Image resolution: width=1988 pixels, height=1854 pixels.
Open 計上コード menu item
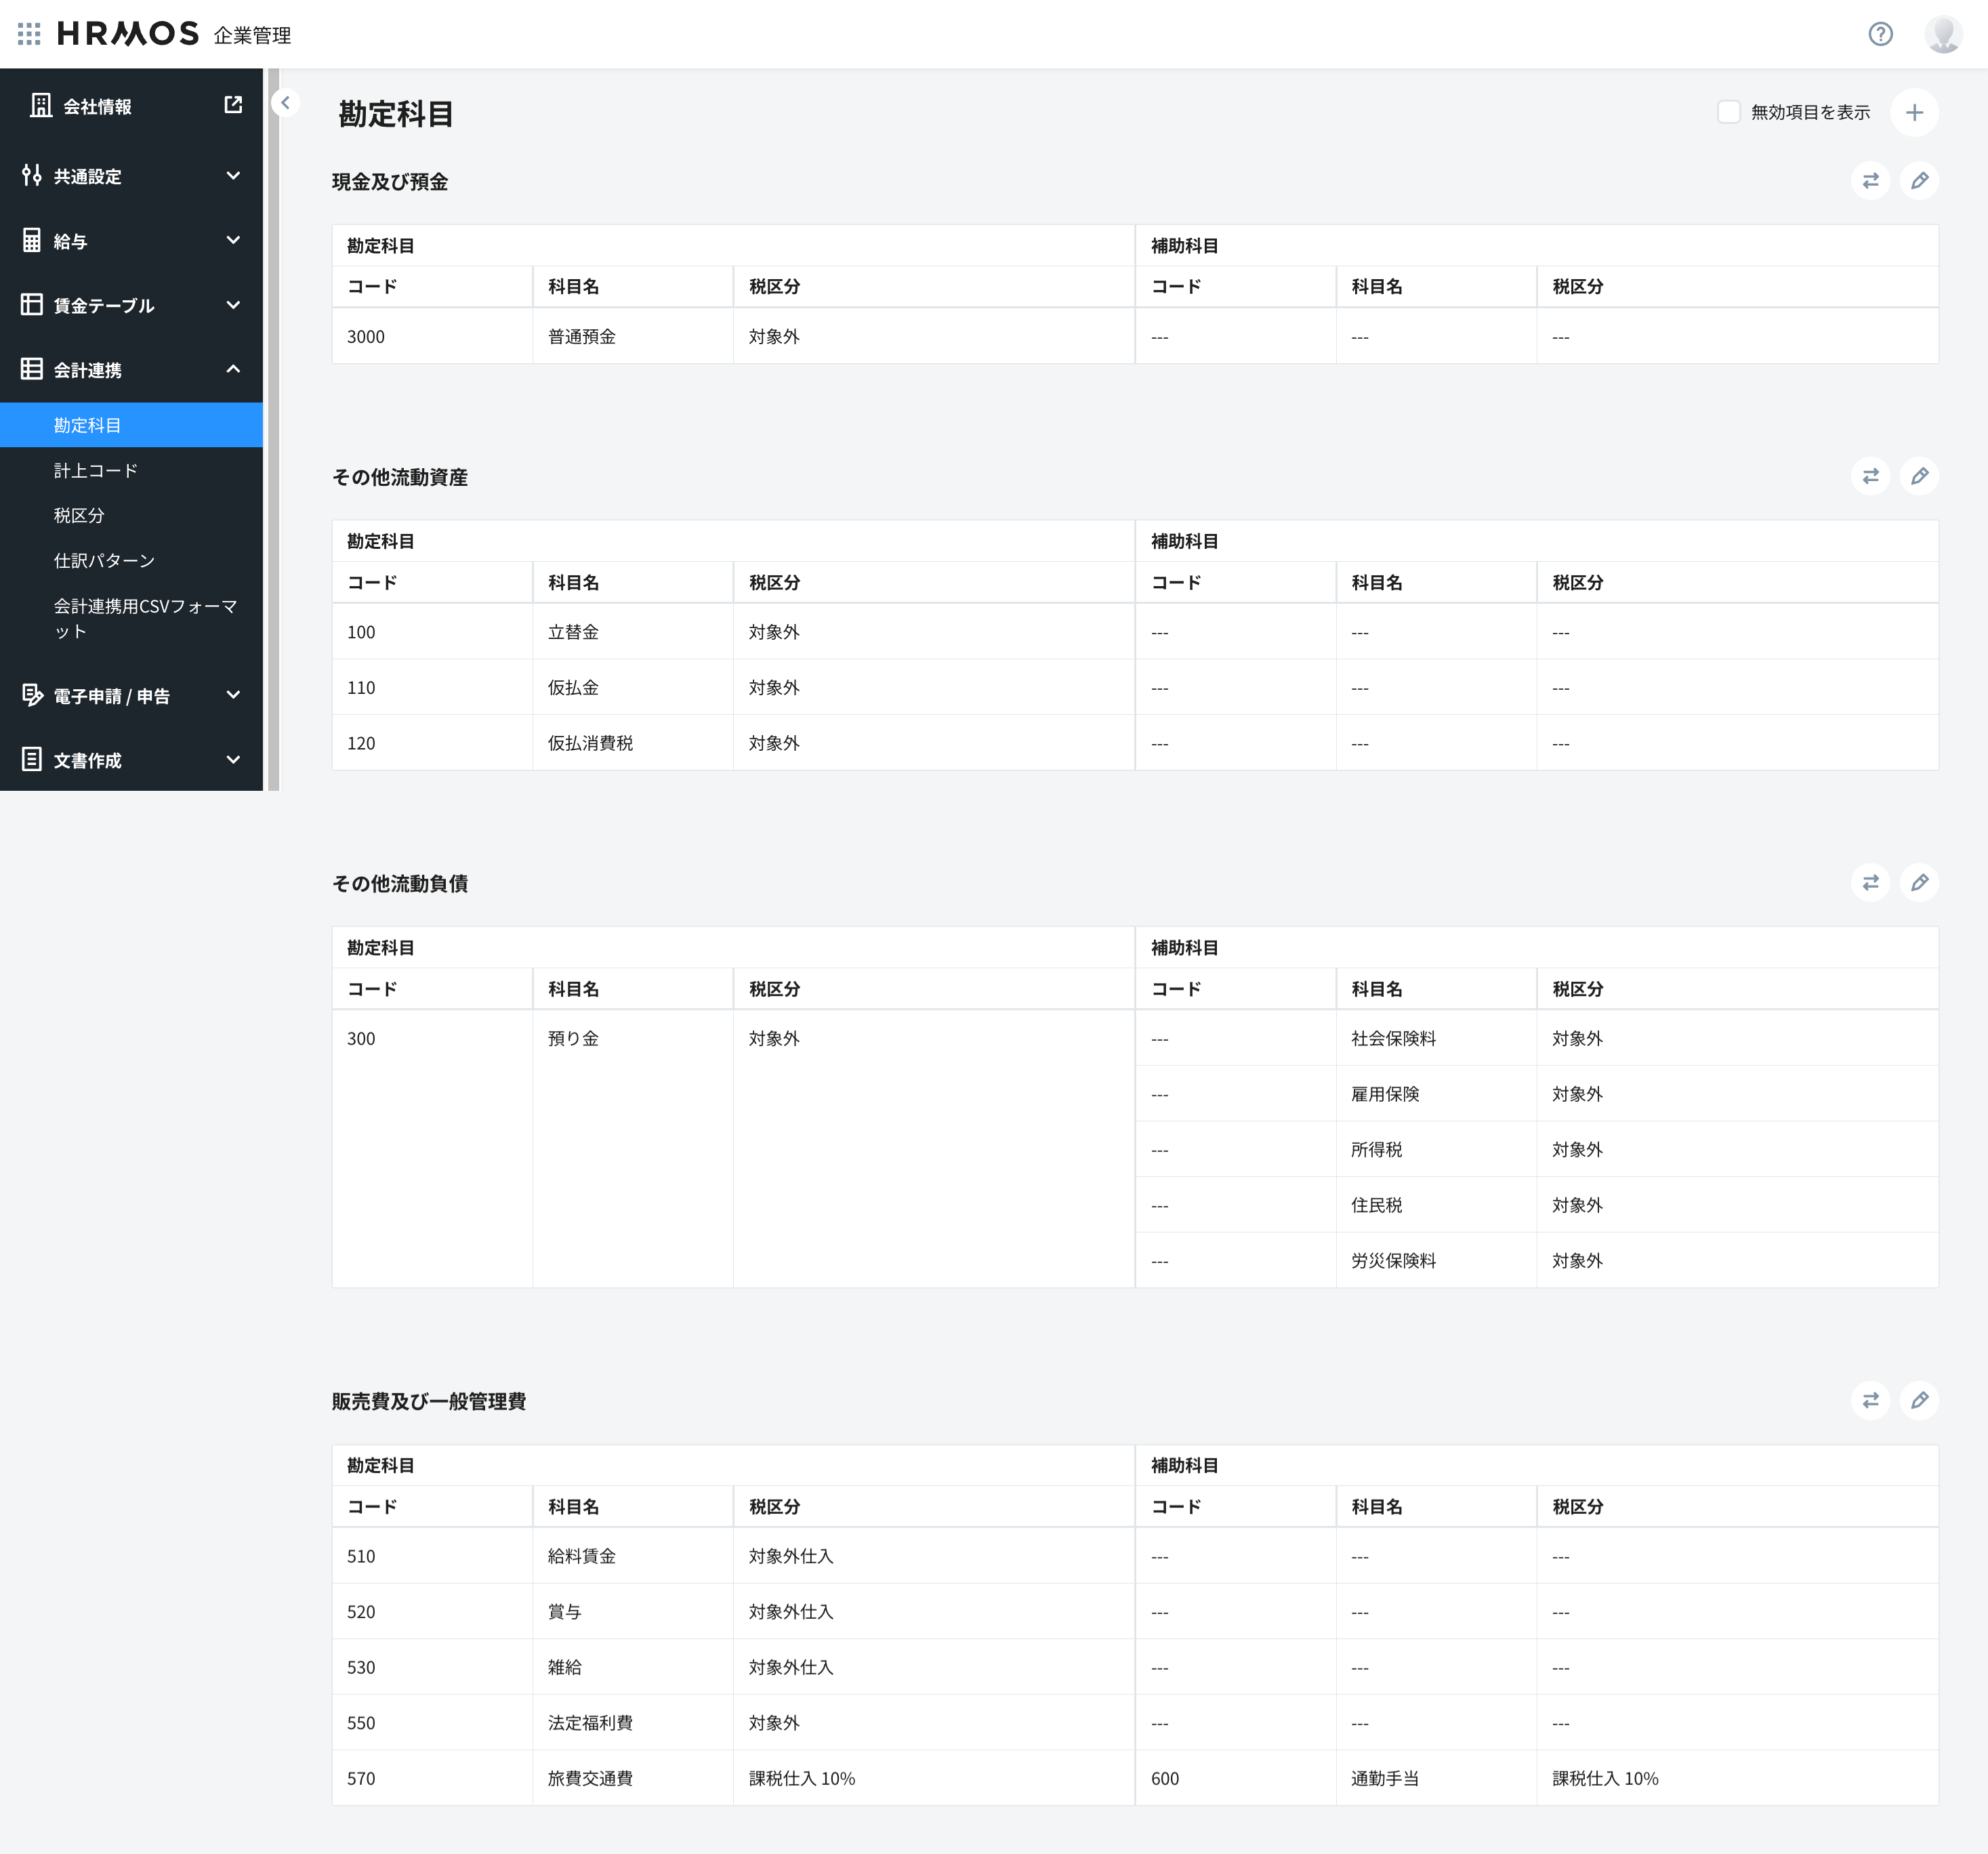coord(96,471)
